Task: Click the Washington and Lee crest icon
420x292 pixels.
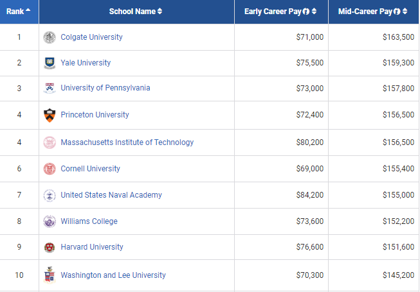Action: pos(50,275)
